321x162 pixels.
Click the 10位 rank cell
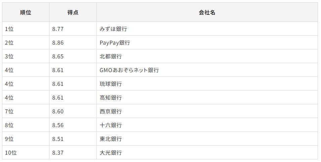(11, 153)
